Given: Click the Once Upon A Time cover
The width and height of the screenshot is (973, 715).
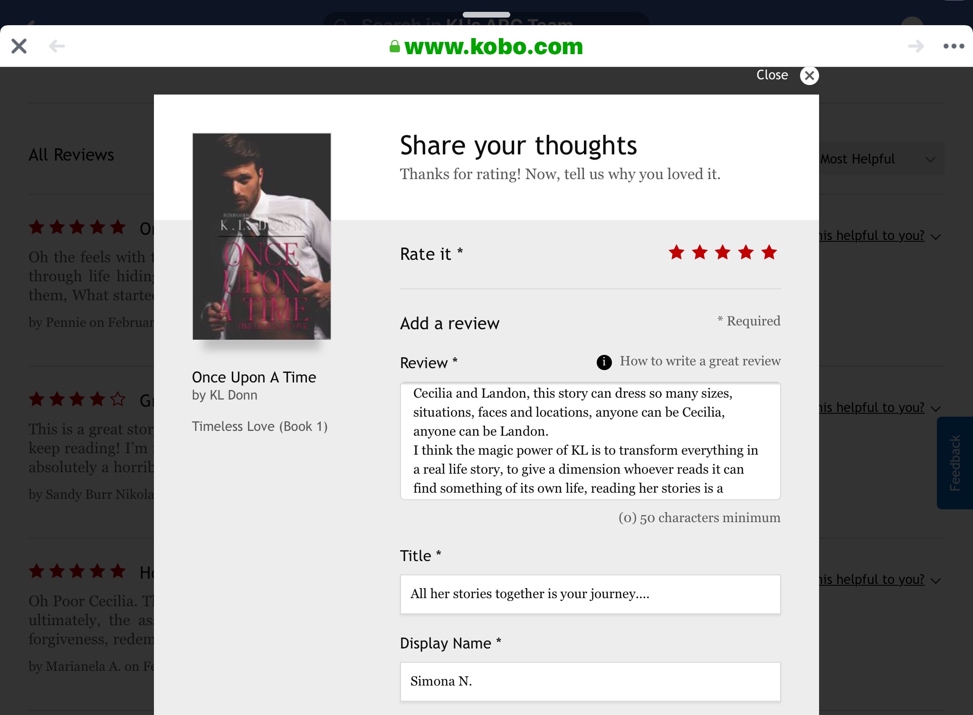Looking at the screenshot, I should [261, 236].
